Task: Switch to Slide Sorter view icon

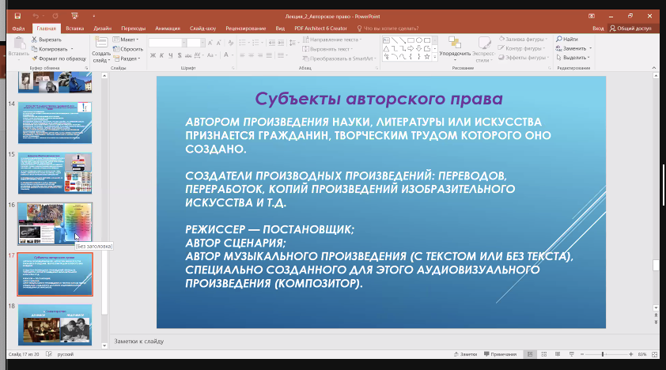Action: pos(543,354)
